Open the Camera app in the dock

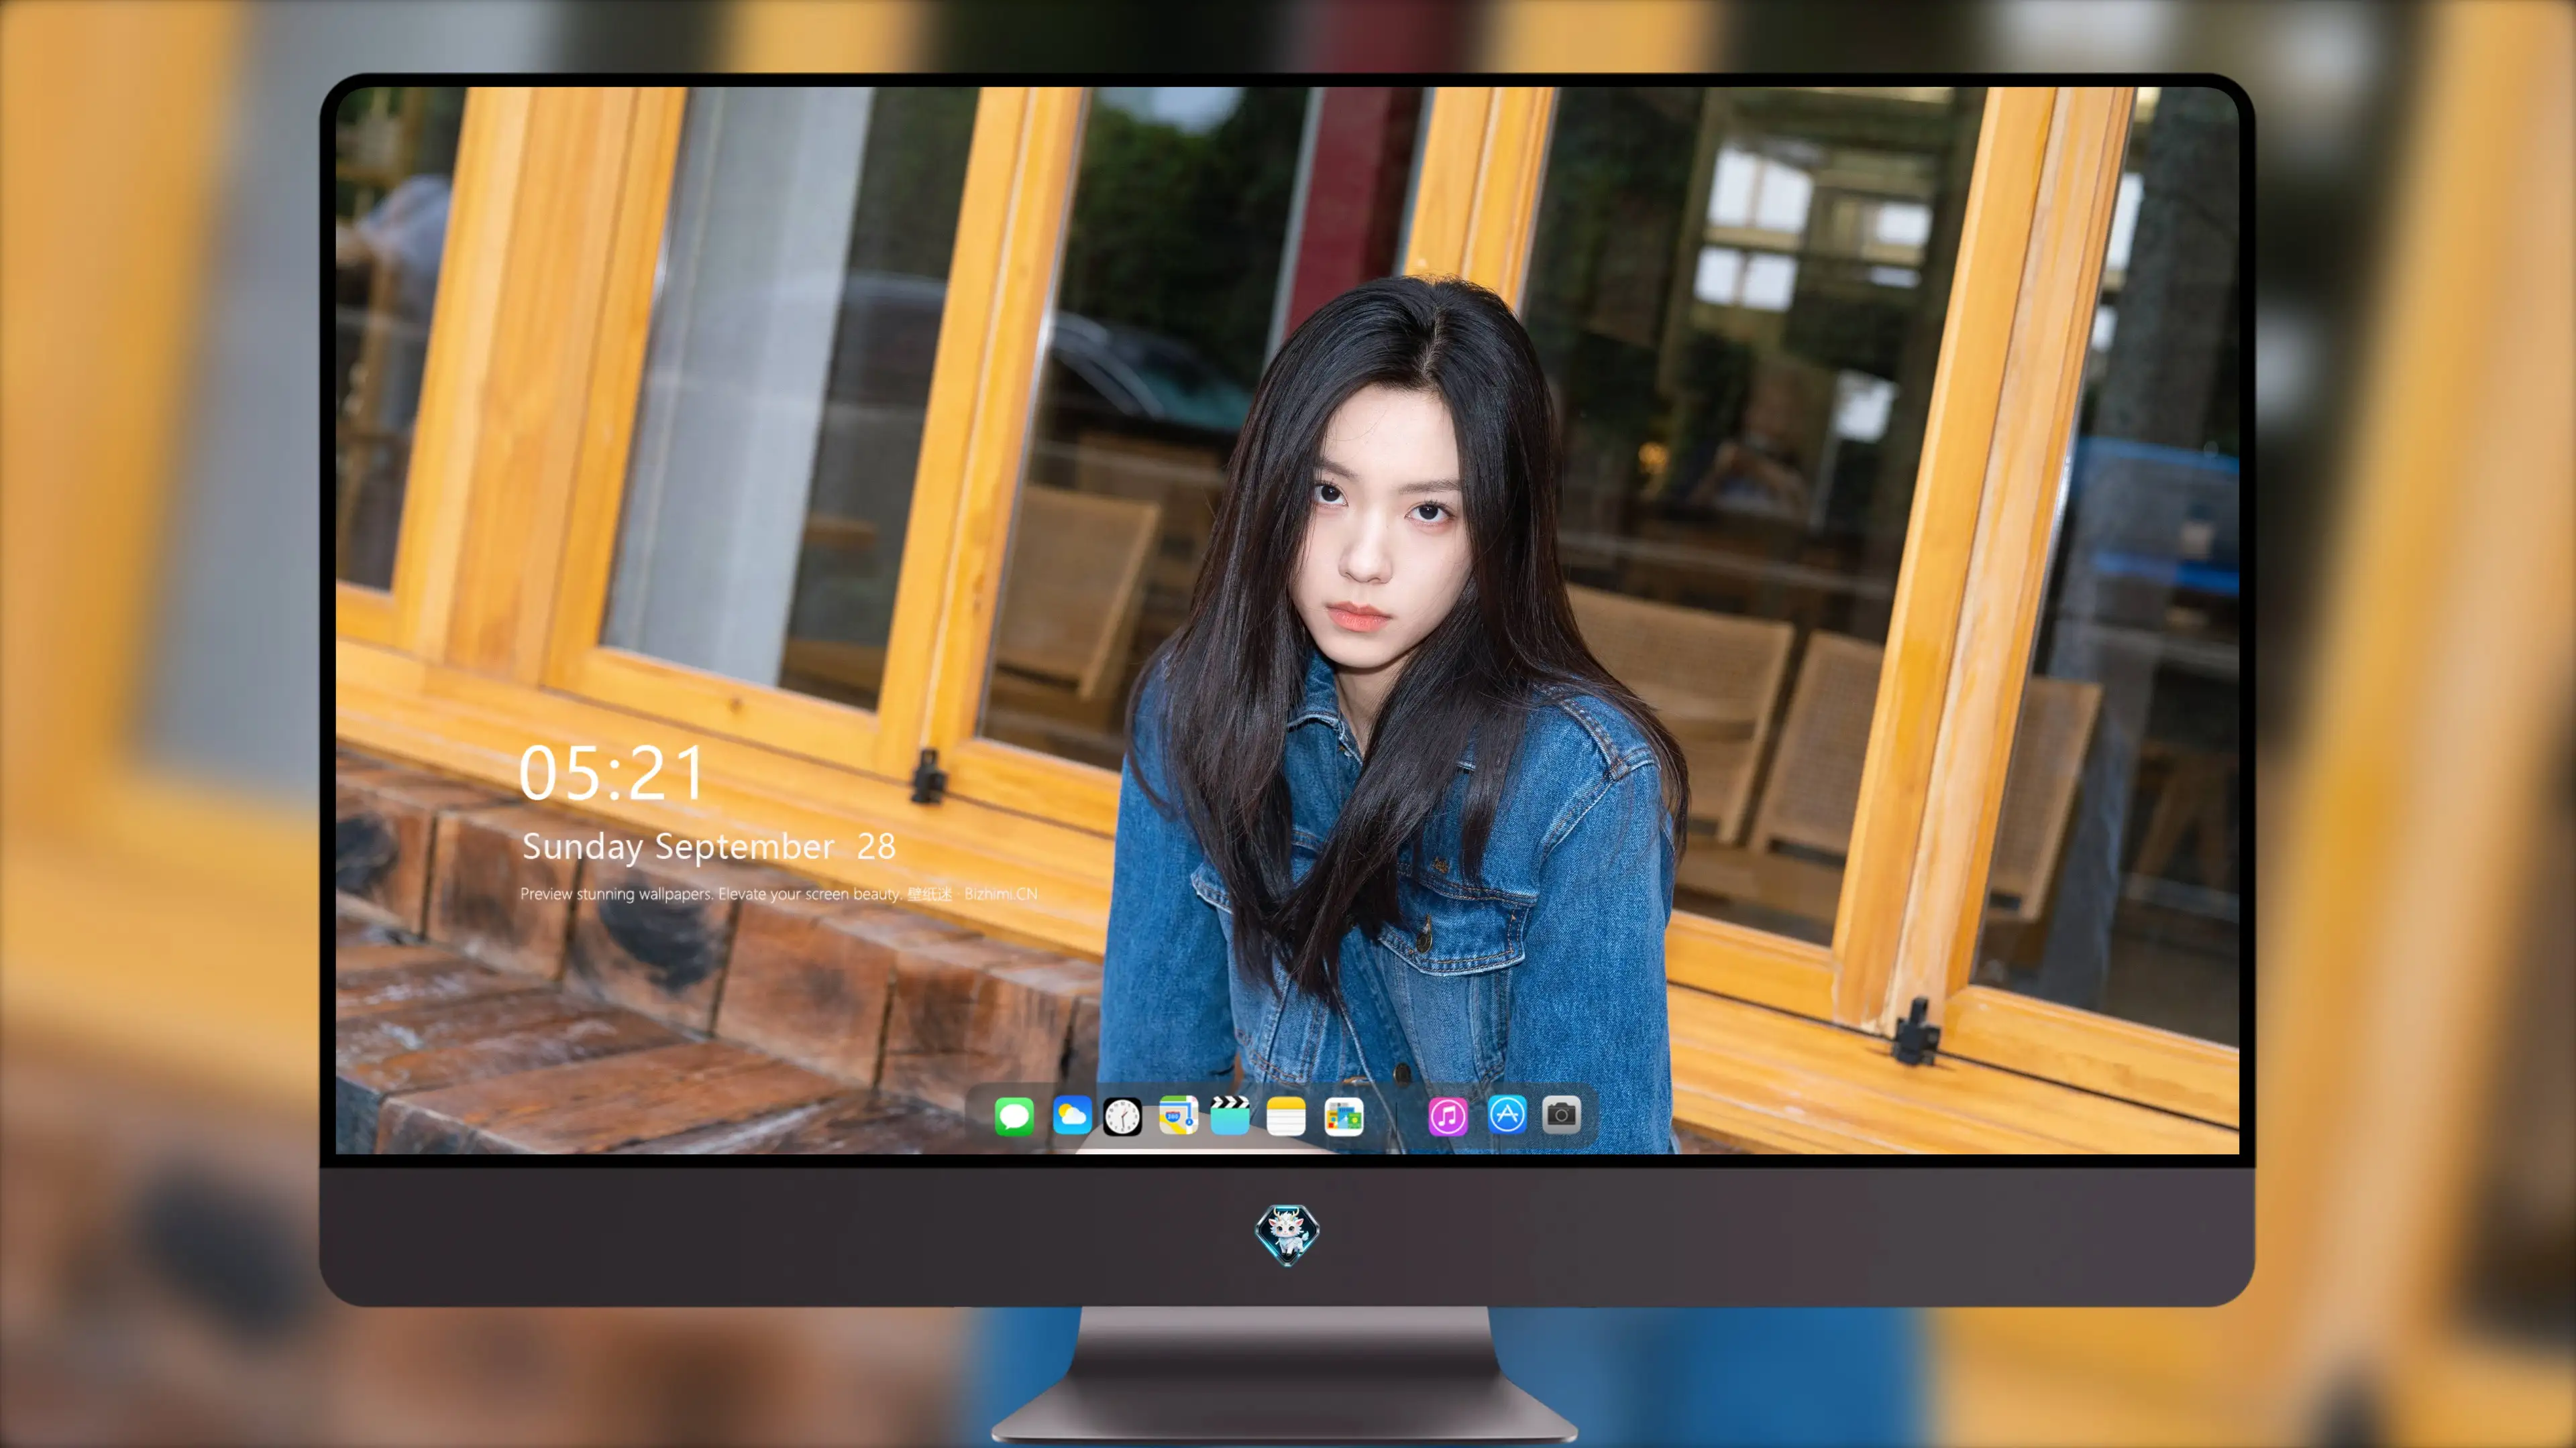1561,1113
